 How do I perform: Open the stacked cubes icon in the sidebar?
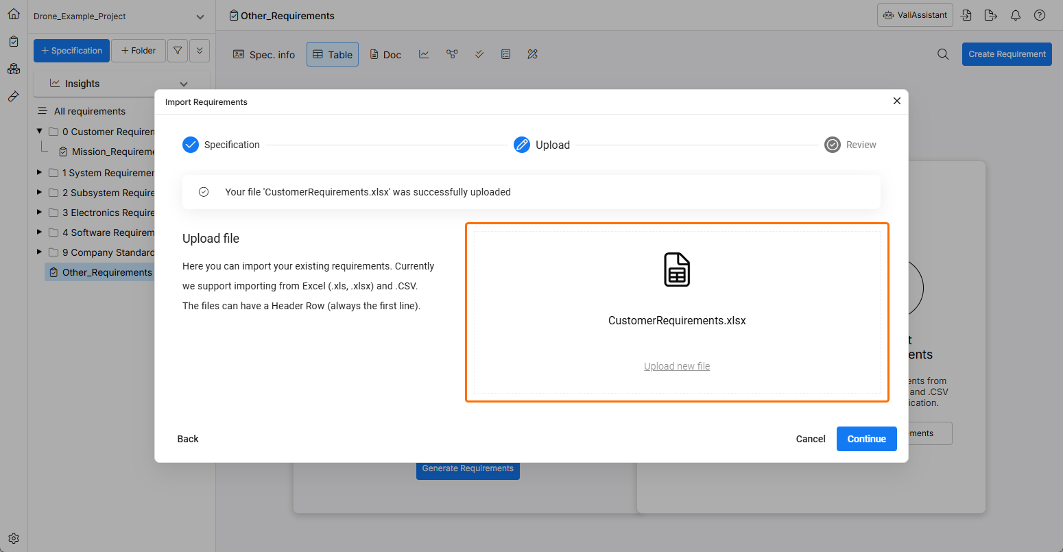(x=14, y=69)
